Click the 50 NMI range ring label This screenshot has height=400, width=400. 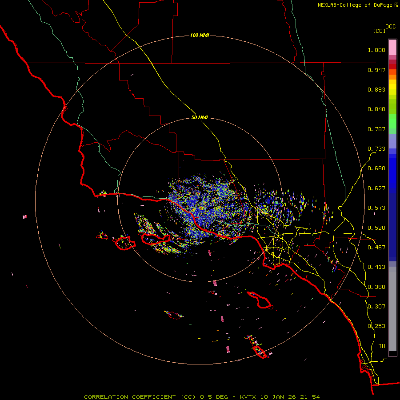point(200,117)
